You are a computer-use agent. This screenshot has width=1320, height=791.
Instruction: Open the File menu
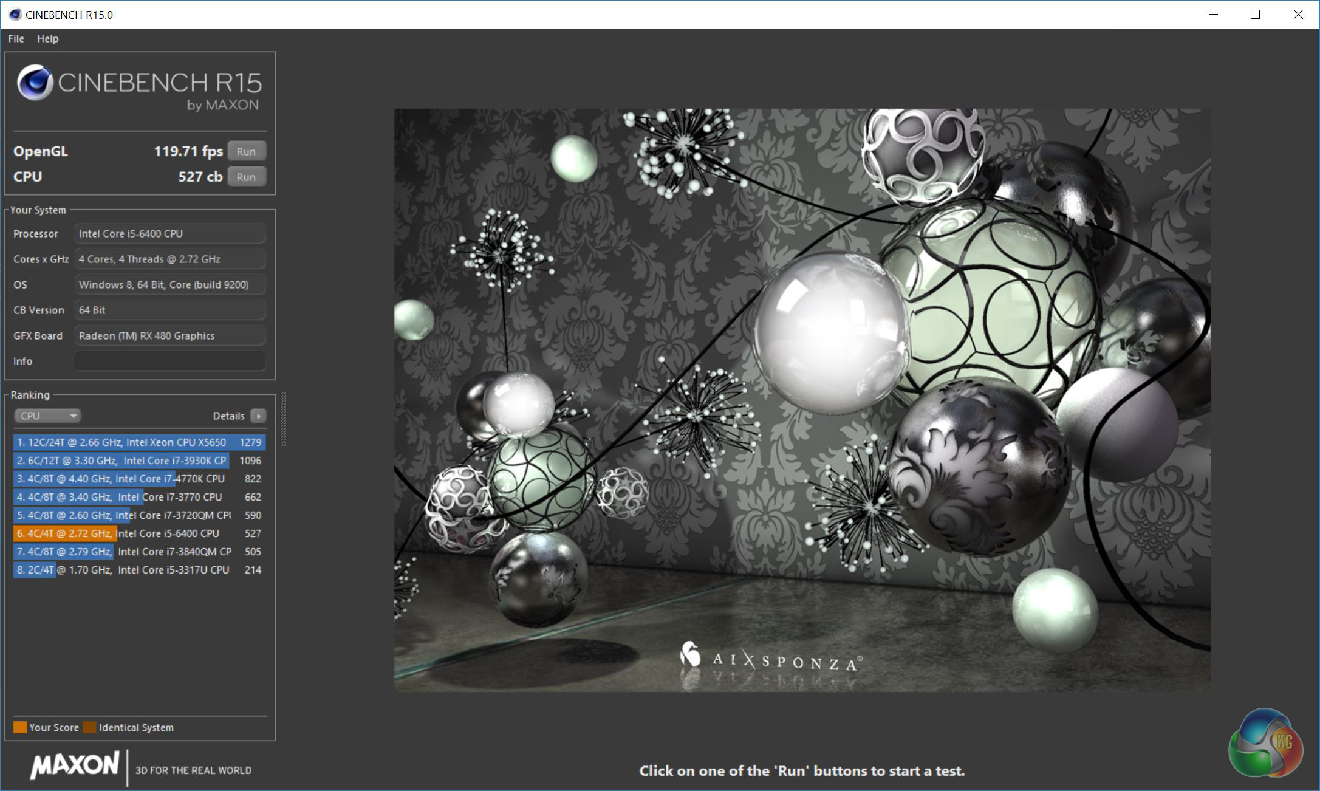coord(16,39)
